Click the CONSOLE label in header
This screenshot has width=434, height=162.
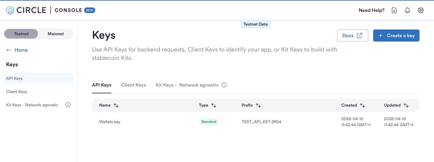(x=68, y=10)
